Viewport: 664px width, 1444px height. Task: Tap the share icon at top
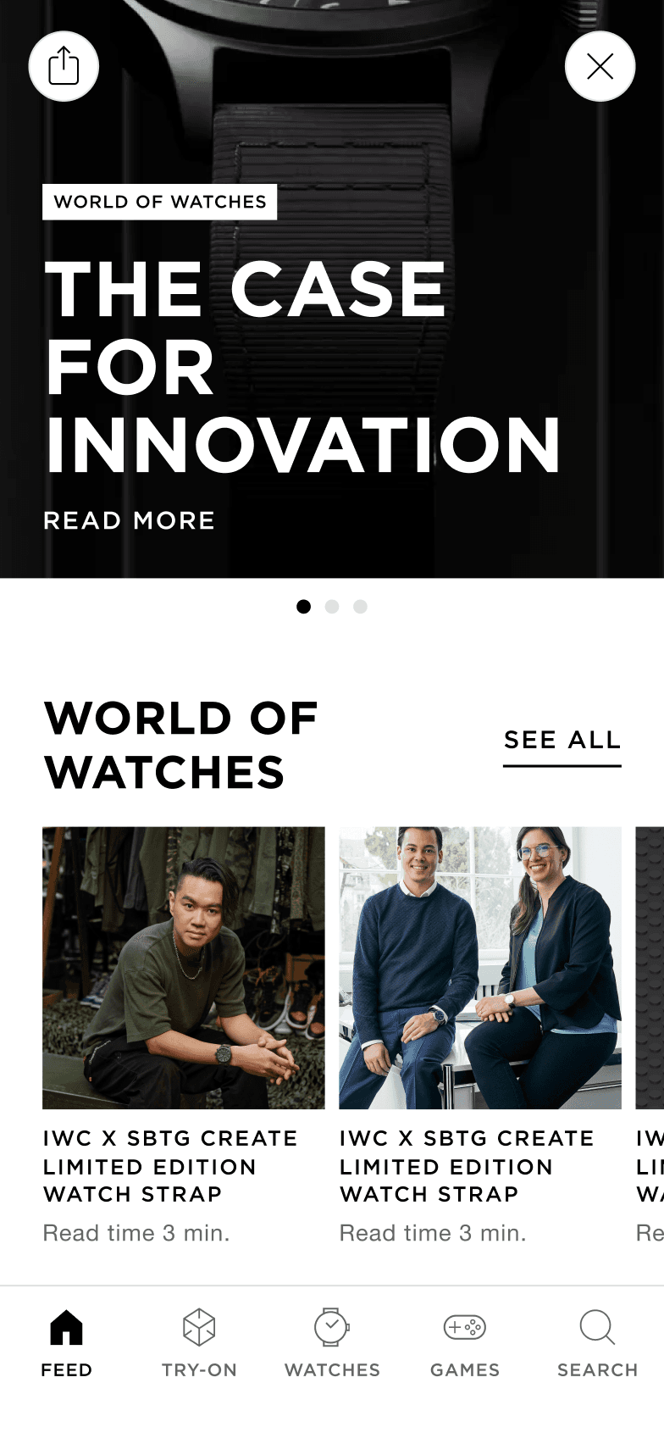(64, 66)
